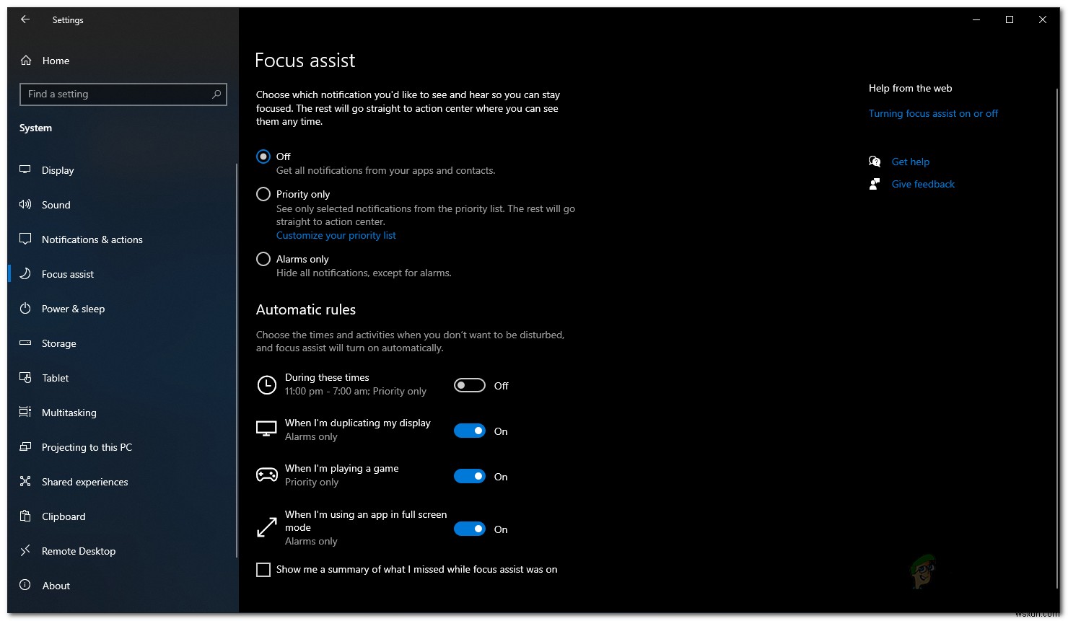This screenshot has height=621, width=1068.
Task: Select the gamepad icon next to playing a game
Action: (267, 474)
